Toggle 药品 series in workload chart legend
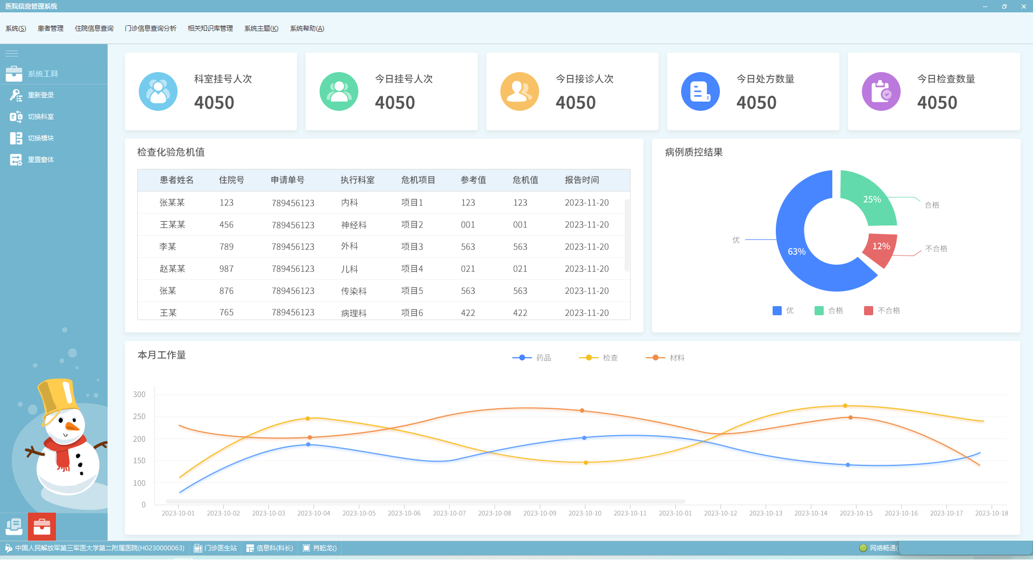The height and width of the screenshot is (581, 1033). (x=532, y=358)
